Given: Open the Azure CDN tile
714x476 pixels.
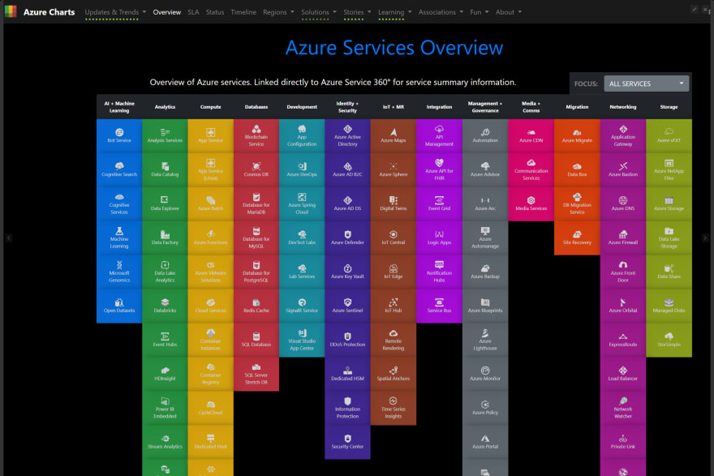Looking at the screenshot, I should point(531,135).
